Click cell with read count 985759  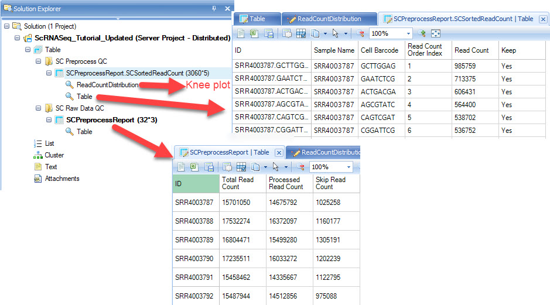(475, 66)
